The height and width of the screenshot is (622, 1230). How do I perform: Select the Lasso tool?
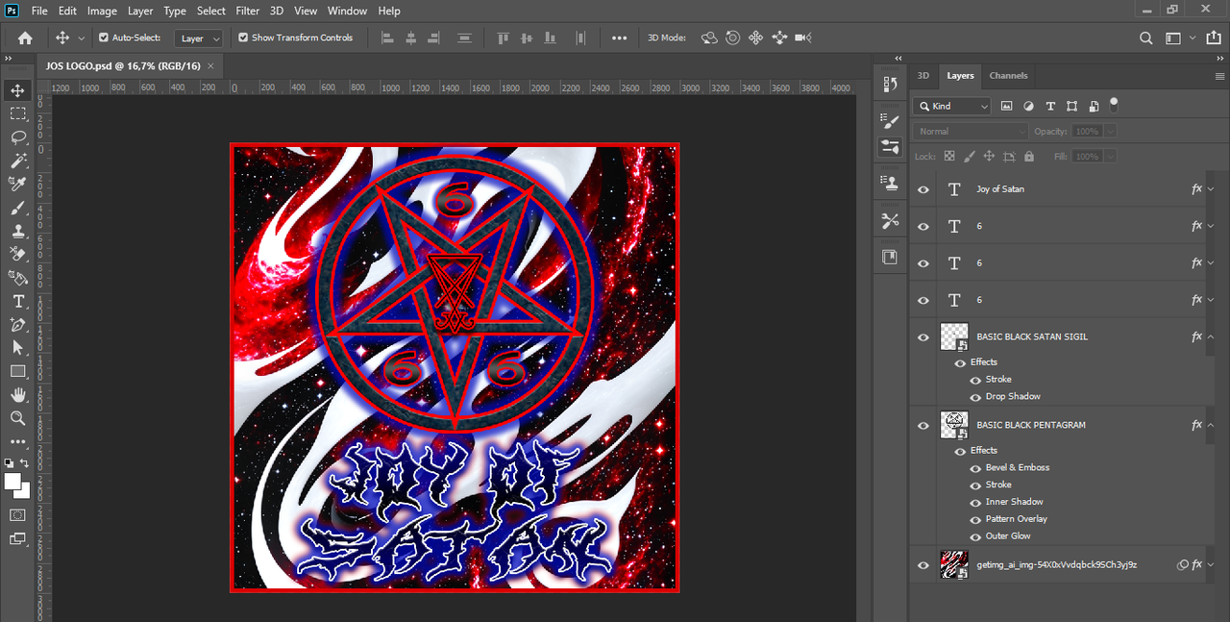pos(18,137)
